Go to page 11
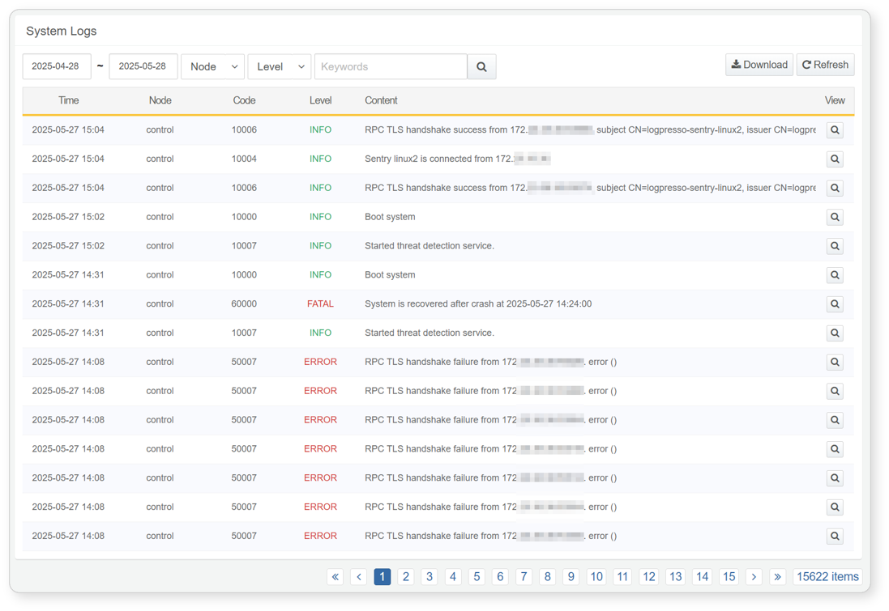Screen dimensions: 889x611 [622, 576]
